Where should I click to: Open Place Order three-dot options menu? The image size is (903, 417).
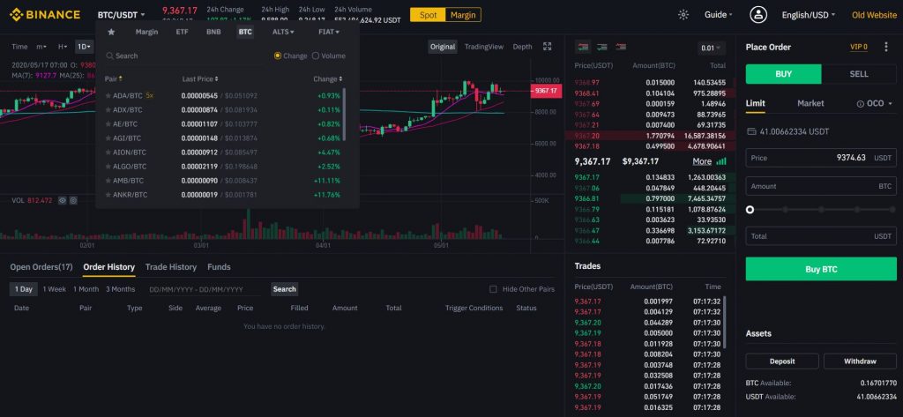[885, 48]
